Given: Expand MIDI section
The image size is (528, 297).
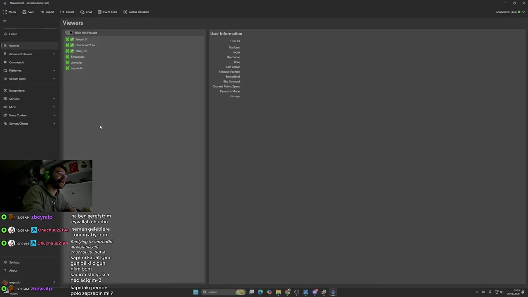Looking at the screenshot, I should tap(29, 107).
